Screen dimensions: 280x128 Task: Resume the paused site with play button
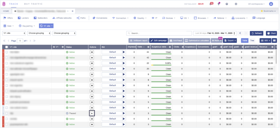(92, 113)
